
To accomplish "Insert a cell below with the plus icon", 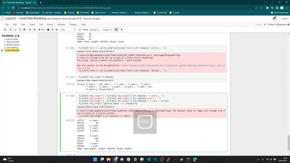I will coord(10,30).
